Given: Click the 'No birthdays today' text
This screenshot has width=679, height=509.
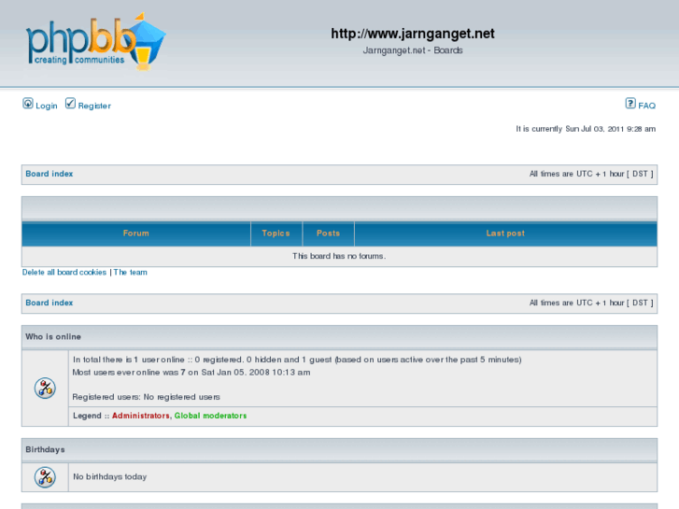Looking at the screenshot, I should [x=110, y=476].
